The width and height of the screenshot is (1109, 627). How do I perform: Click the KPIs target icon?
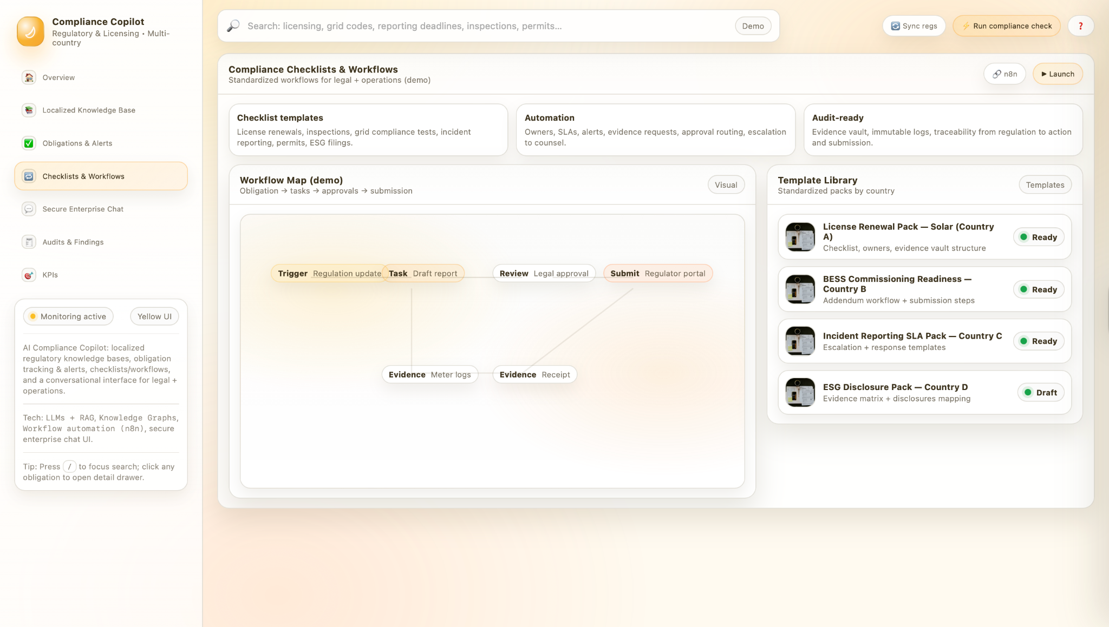coord(29,275)
